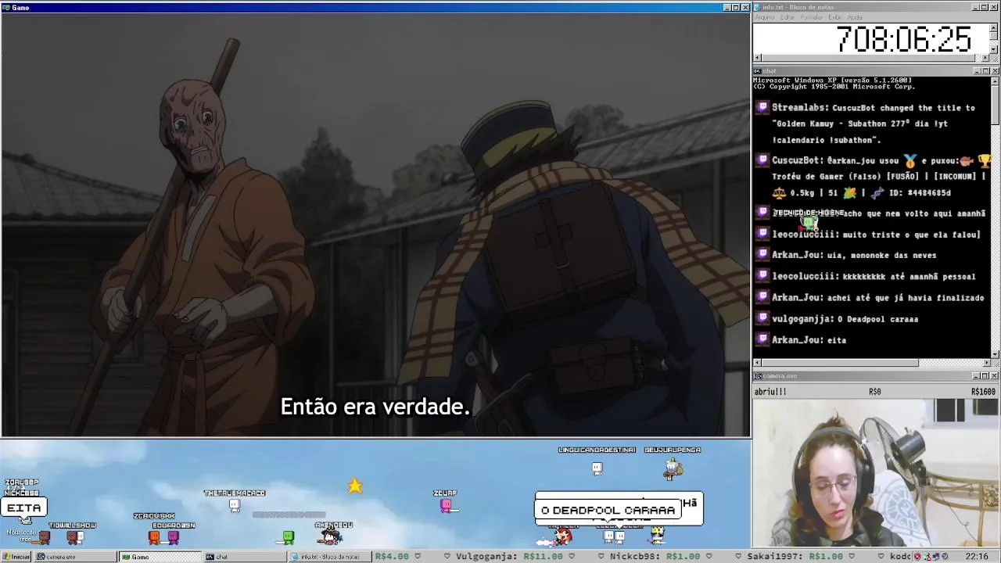Screen dimensions: 1001x563
Task: Click the THETRUEMACACO character sprite
Action: 235,506
